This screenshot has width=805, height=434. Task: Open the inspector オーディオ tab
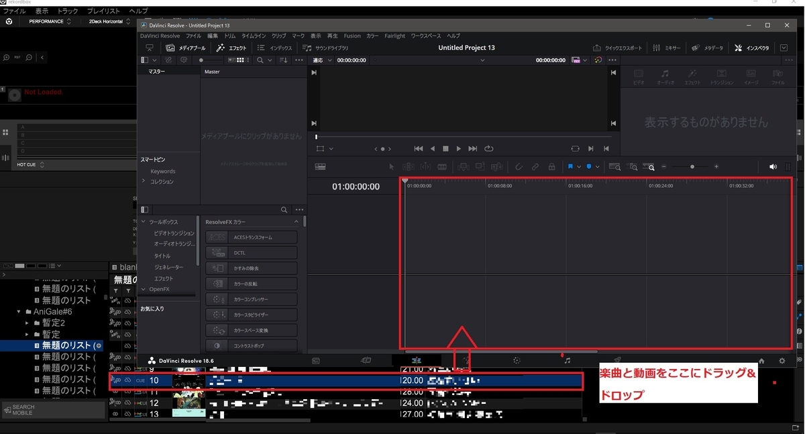[x=665, y=76]
